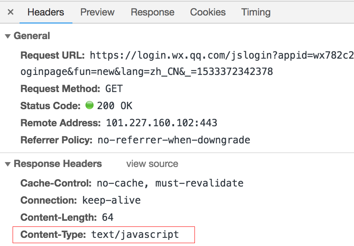Close the request details panel
The height and width of the screenshot is (246, 354).
point(11,12)
